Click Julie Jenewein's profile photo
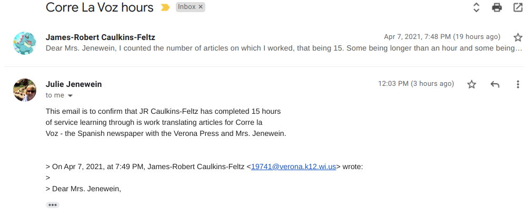The image size is (528, 216). pyautogui.click(x=24, y=90)
